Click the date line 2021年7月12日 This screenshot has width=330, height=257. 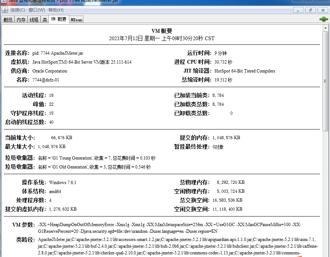pyautogui.click(x=162, y=38)
